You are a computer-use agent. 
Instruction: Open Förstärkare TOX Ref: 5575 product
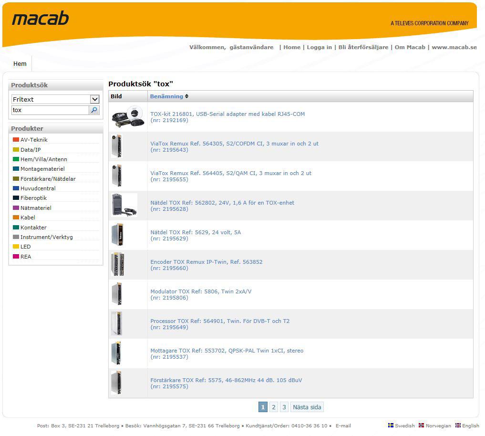(x=226, y=380)
